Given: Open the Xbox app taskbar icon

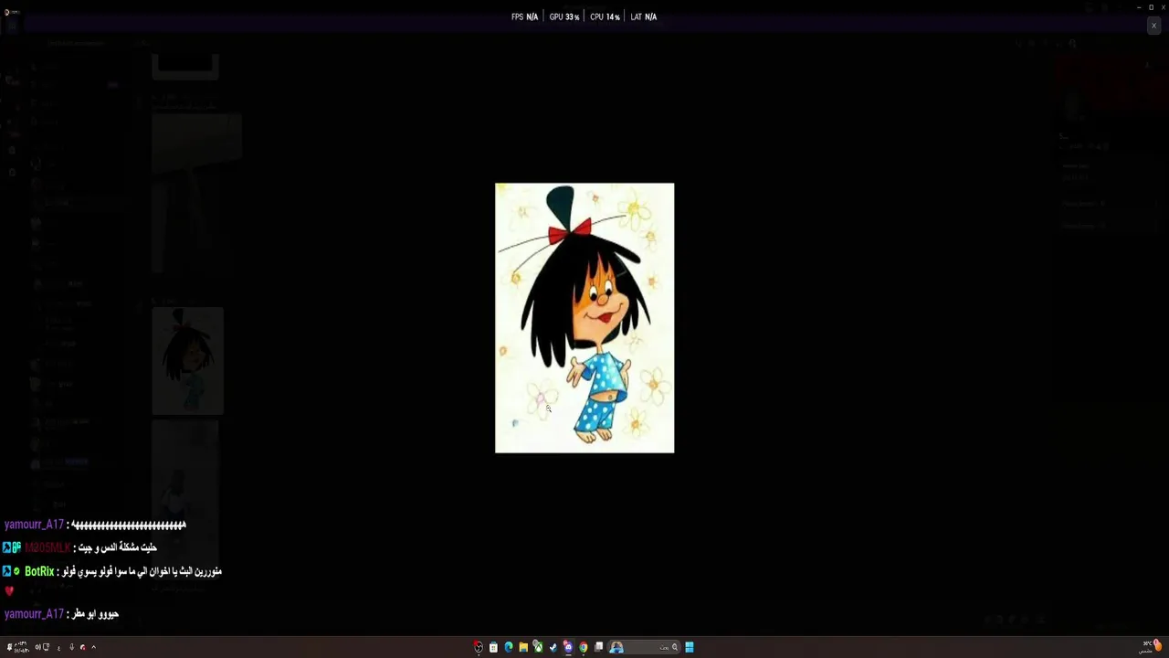Looking at the screenshot, I should click(x=538, y=647).
